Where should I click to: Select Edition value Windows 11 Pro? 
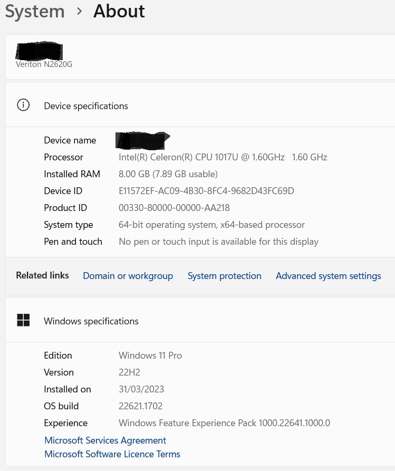pos(150,355)
